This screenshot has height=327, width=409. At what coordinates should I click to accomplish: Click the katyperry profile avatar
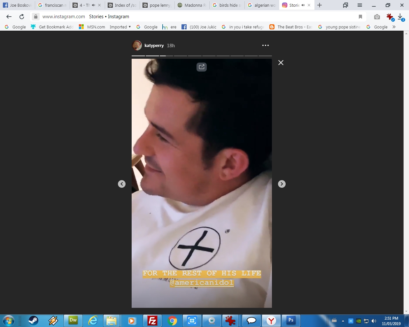click(137, 45)
